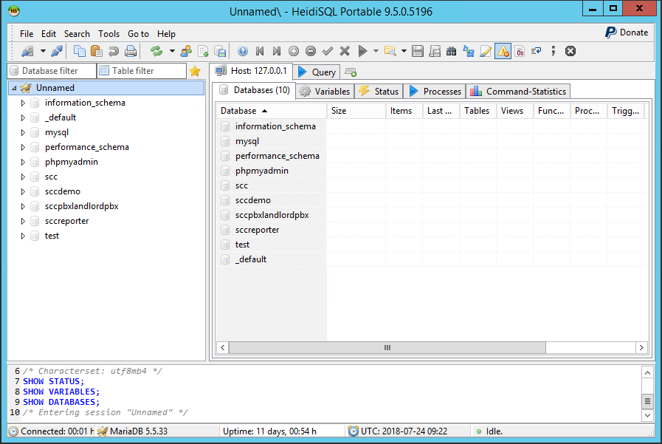Click the Find text binoculars icon

pos(452,52)
